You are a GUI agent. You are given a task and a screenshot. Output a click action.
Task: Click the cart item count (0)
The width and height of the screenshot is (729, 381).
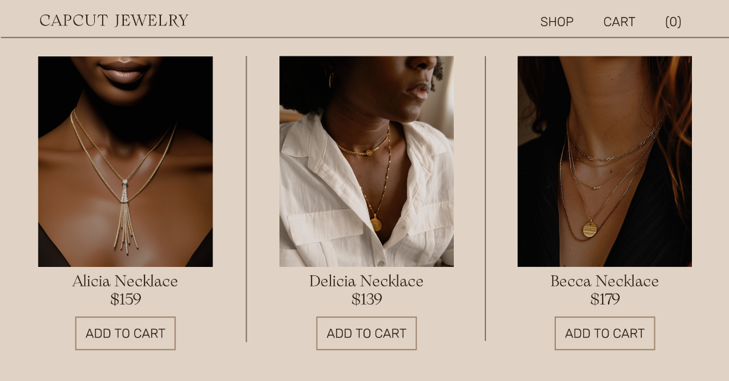pos(673,22)
